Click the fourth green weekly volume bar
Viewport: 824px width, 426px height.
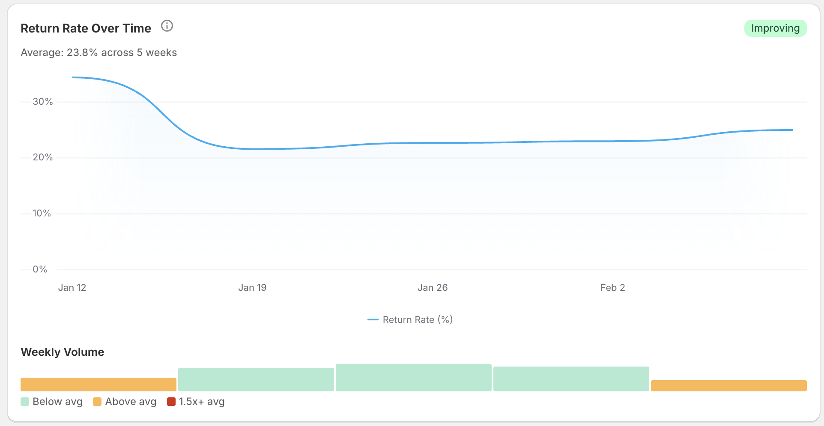(x=571, y=379)
